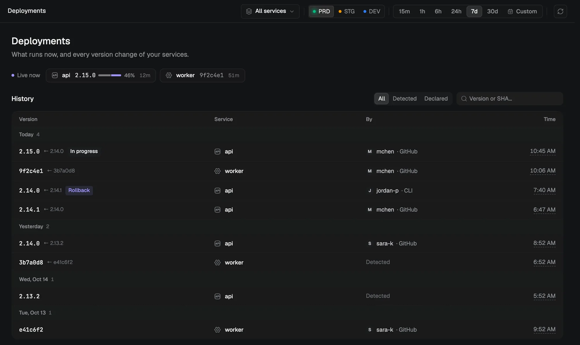Click the 6:52 AM timestamp
Screen dimensions: 580x345
click(544, 262)
